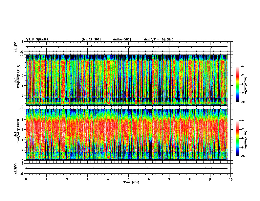This screenshot has width=260, height=201.
Task: Click tick label "8" on the Time axis
Action: (x=190, y=179)
